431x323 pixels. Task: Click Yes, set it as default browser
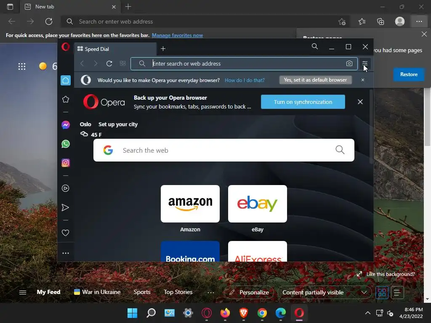(315, 80)
